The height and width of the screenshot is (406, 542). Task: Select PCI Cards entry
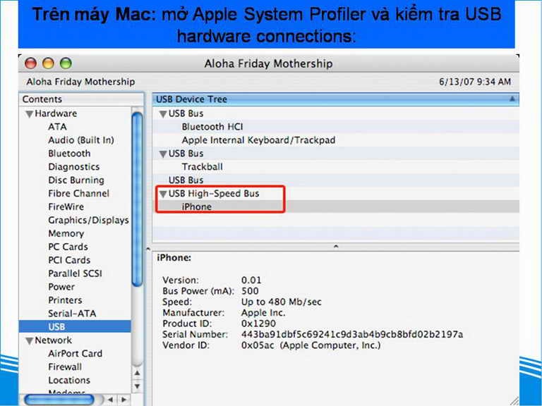tap(69, 260)
